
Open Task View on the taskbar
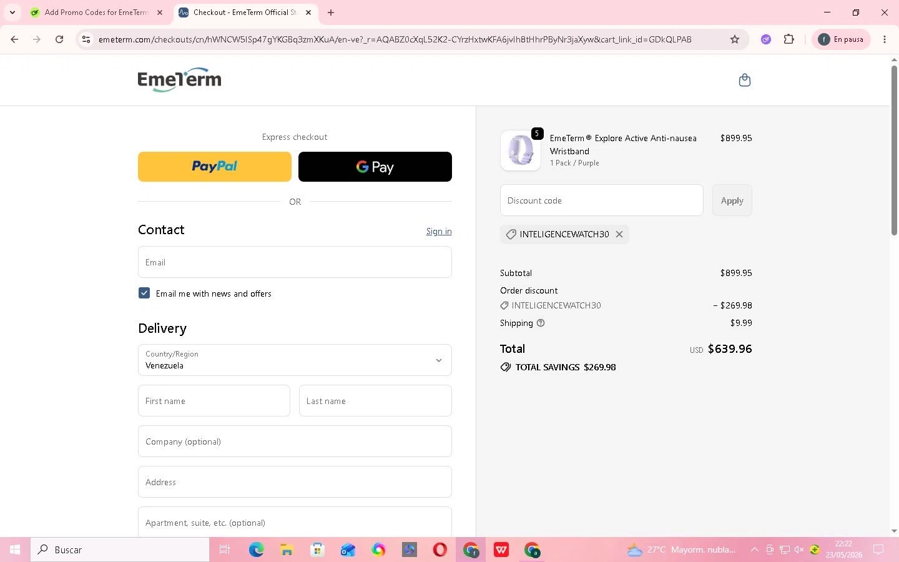[x=225, y=550]
